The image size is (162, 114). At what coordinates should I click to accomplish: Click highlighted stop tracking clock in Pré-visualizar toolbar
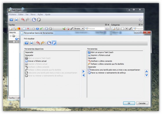pos(54,43)
